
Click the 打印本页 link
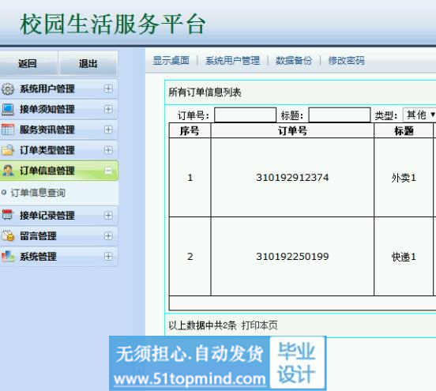coord(259,325)
